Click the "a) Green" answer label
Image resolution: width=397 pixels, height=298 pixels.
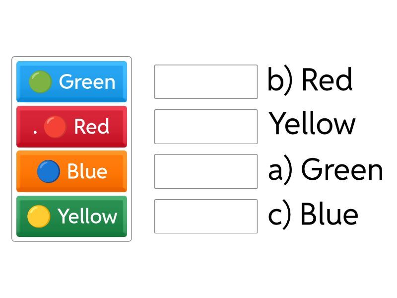pos(326,170)
